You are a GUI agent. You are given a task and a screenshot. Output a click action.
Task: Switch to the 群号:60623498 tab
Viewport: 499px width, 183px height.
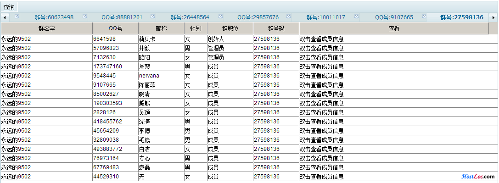click(54, 17)
